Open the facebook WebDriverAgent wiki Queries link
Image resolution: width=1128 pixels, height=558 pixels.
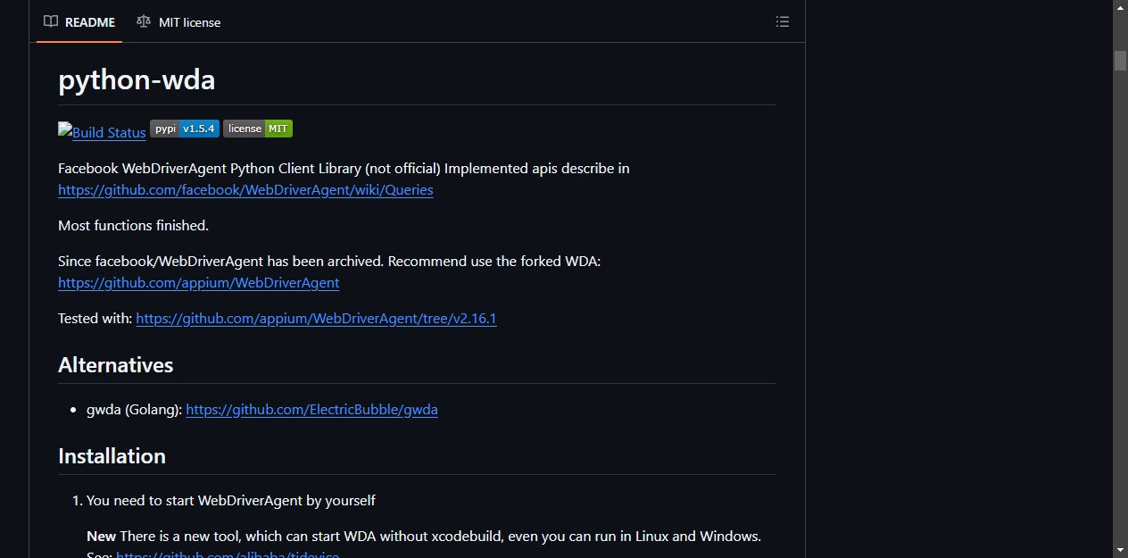click(245, 189)
